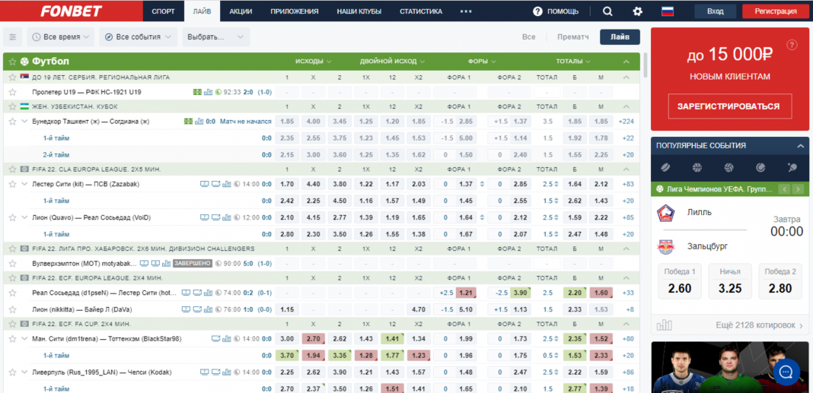Toggle favorite star for Лестер Сити match

pyautogui.click(x=12, y=184)
